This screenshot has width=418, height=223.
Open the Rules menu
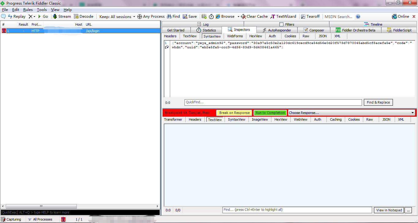click(28, 10)
